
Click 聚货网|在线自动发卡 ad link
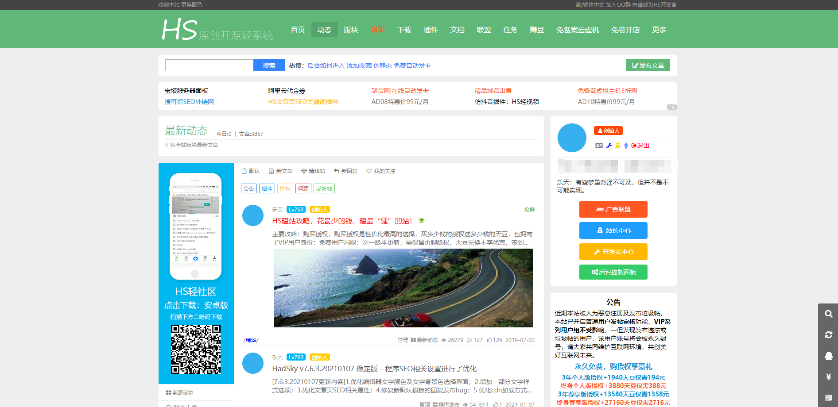pos(400,91)
